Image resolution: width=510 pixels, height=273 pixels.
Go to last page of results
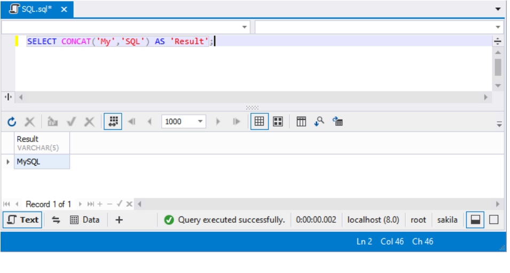click(x=237, y=122)
